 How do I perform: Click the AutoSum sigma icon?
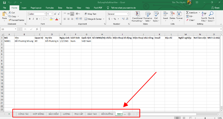tap(187, 13)
